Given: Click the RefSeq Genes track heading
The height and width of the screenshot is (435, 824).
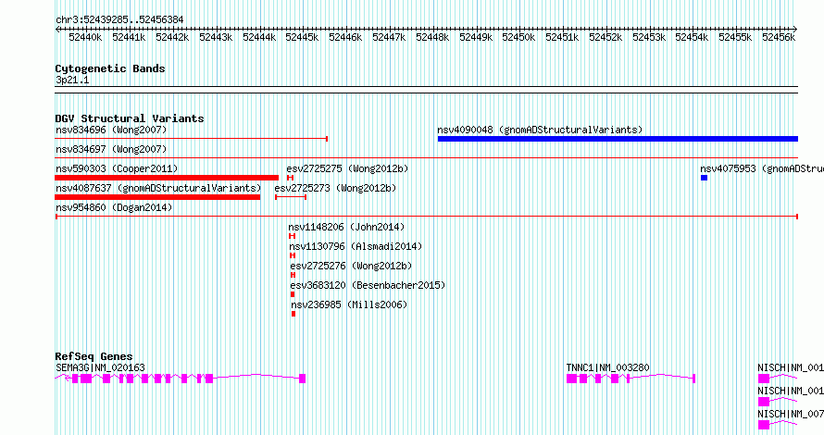Looking at the screenshot, I should [x=94, y=356].
